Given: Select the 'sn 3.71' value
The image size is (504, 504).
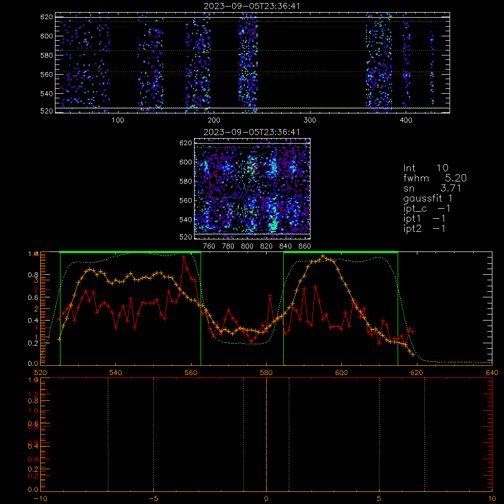Looking at the screenshot, I should pyautogui.click(x=451, y=188).
